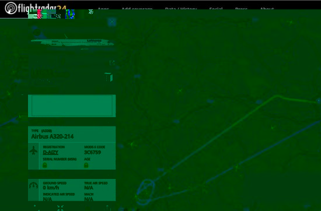Open the Data / History menu
The height and width of the screenshot is (211, 321).
181,9
